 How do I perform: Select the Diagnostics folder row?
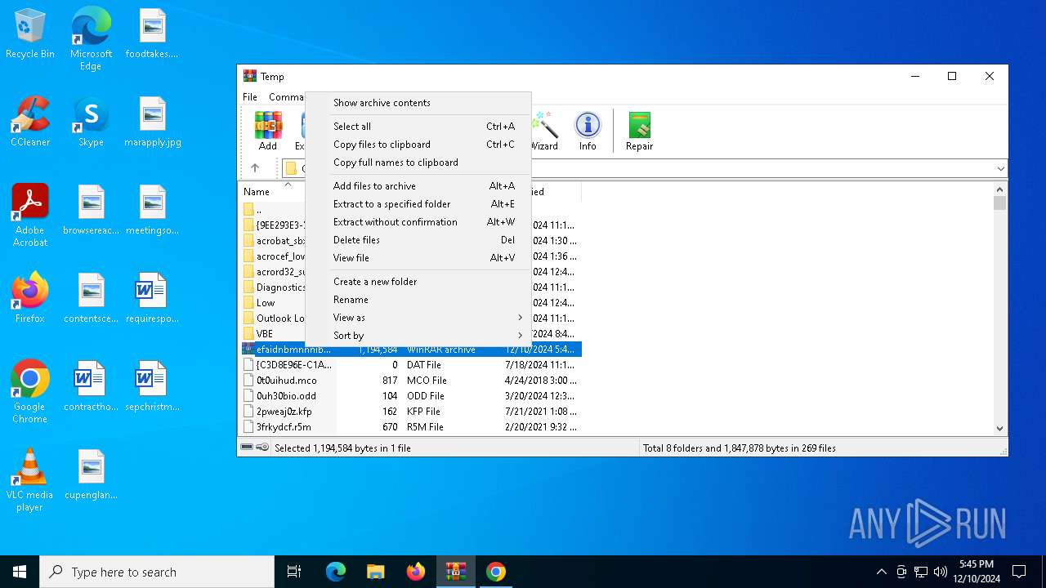coord(273,287)
